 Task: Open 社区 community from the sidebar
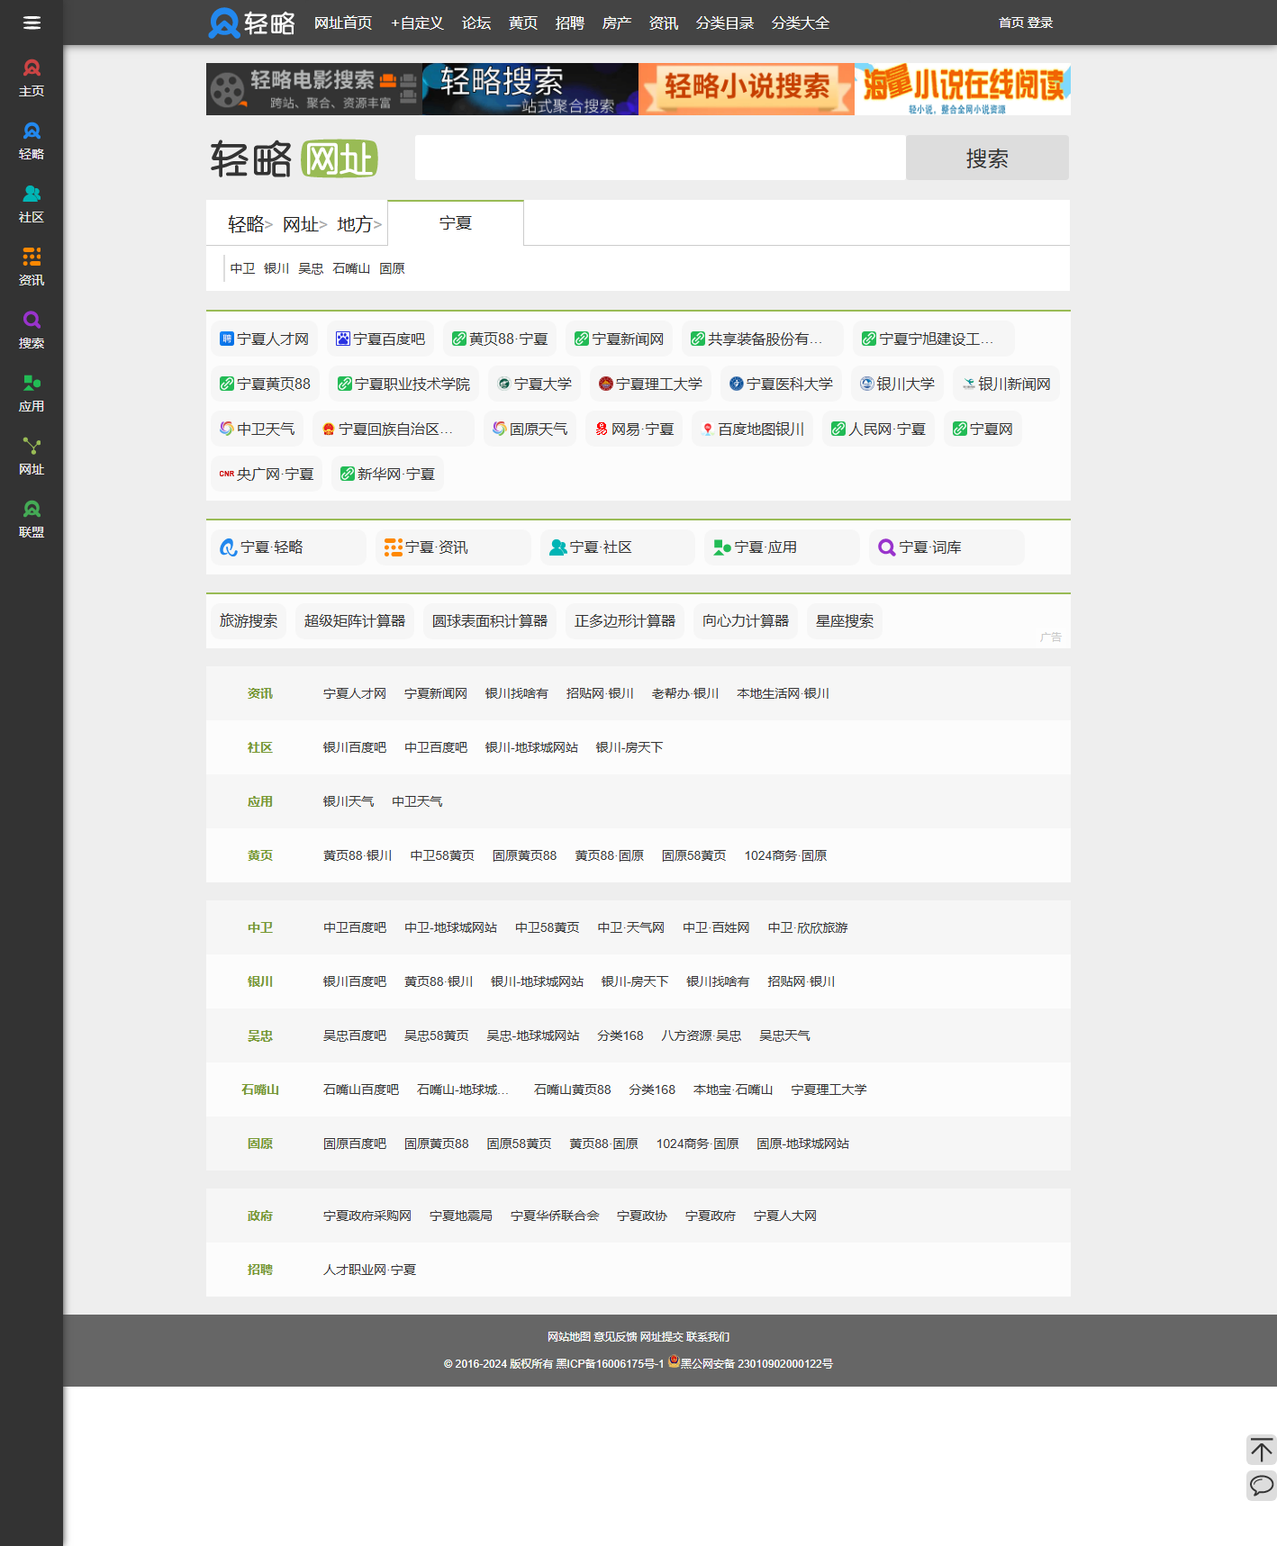click(32, 203)
